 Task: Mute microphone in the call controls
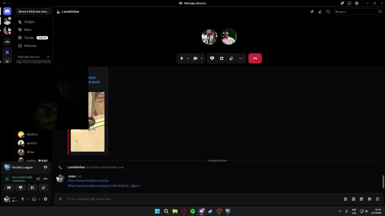(x=182, y=58)
